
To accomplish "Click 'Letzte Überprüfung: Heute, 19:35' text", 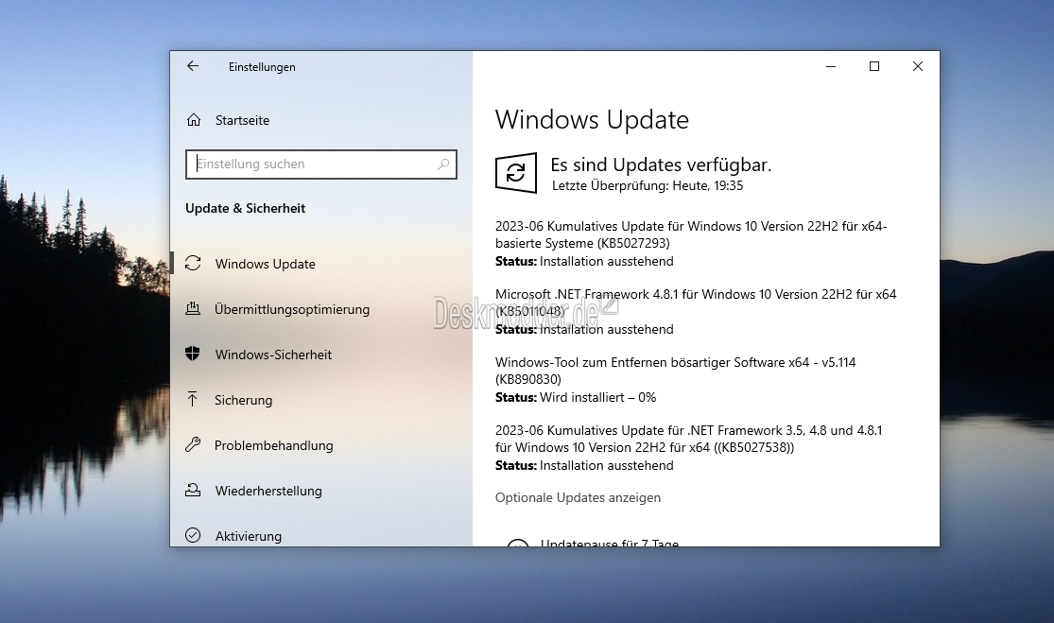I will click(x=648, y=186).
